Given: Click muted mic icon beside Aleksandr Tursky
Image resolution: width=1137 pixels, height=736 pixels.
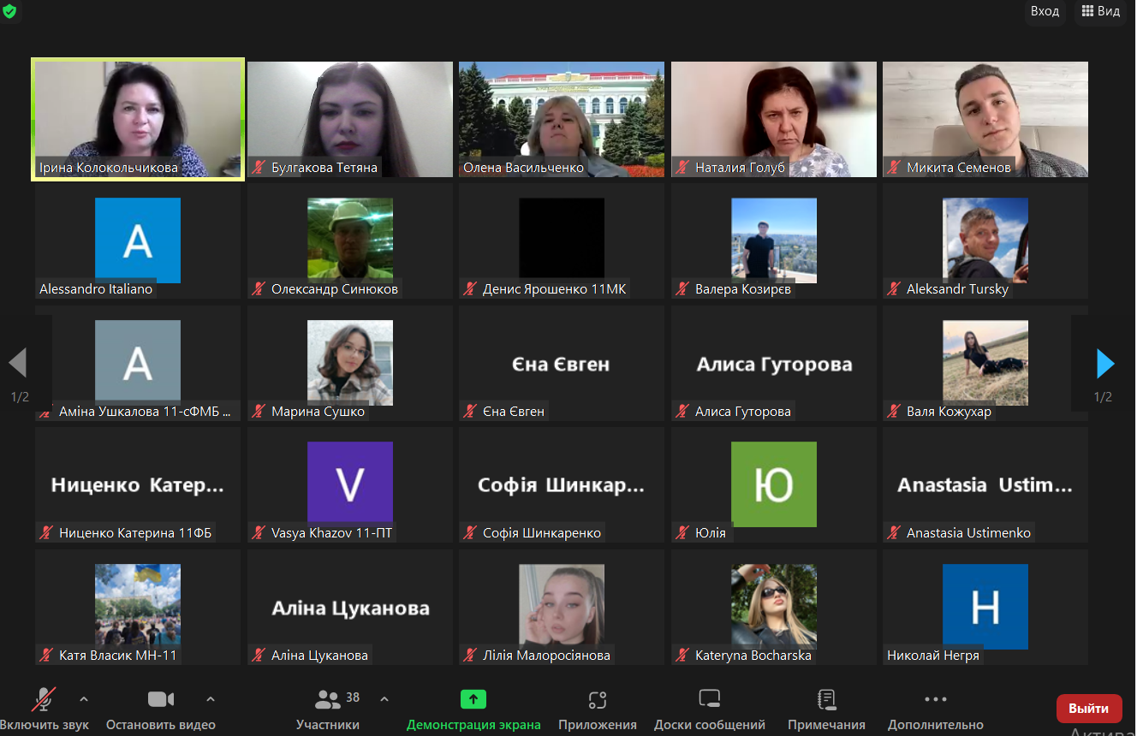Looking at the screenshot, I should point(894,289).
